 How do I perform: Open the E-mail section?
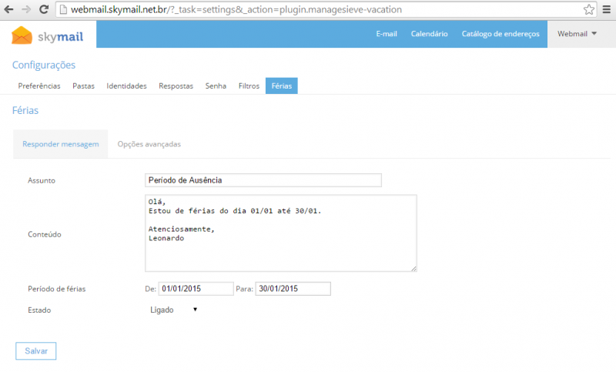(387, 34)
